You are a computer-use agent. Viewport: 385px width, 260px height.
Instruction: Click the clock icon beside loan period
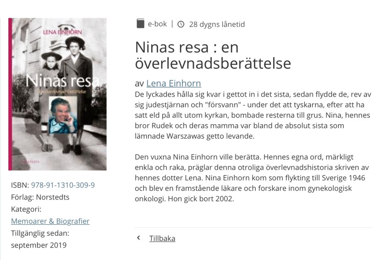[x=181, y=24]
